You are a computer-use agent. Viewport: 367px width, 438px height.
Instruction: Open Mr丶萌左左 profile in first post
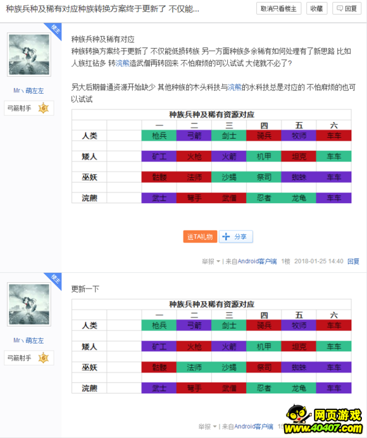pyautogui.click(x=28, y=91)
